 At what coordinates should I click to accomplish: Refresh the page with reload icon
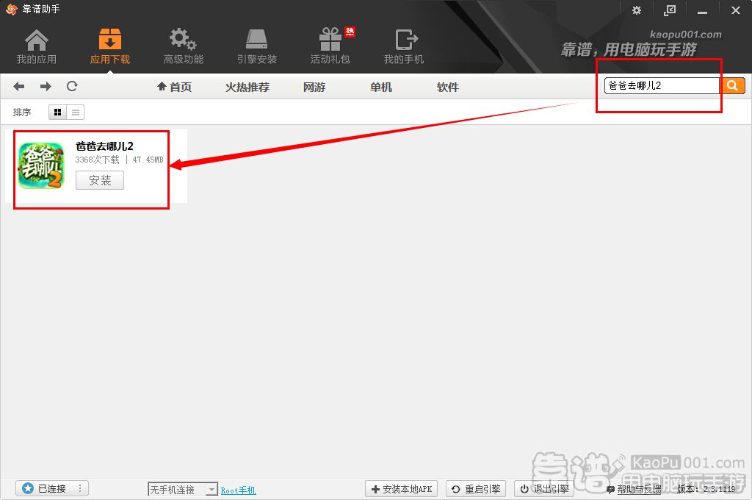(x=72, y=86)
